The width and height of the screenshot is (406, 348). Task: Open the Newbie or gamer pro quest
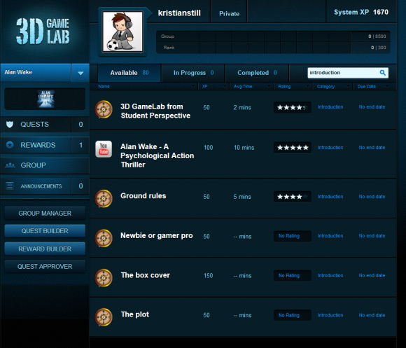157,236
